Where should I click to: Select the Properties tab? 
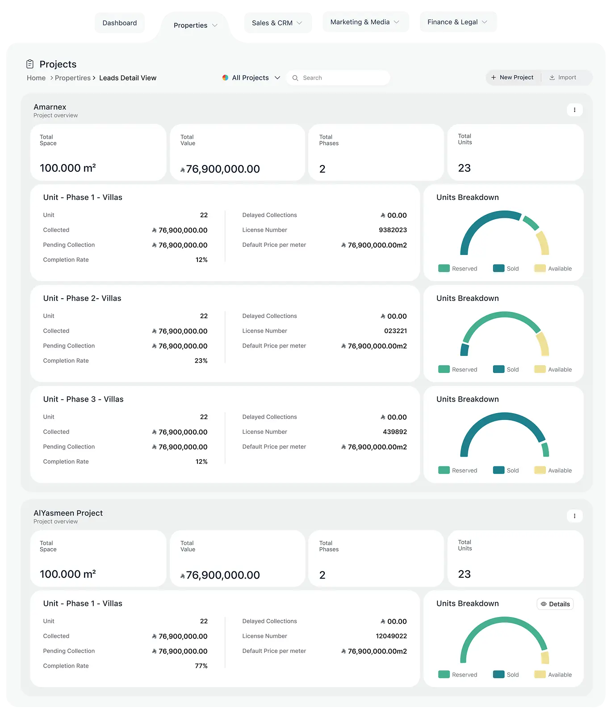pyautogui.click(x=195, y=25)
